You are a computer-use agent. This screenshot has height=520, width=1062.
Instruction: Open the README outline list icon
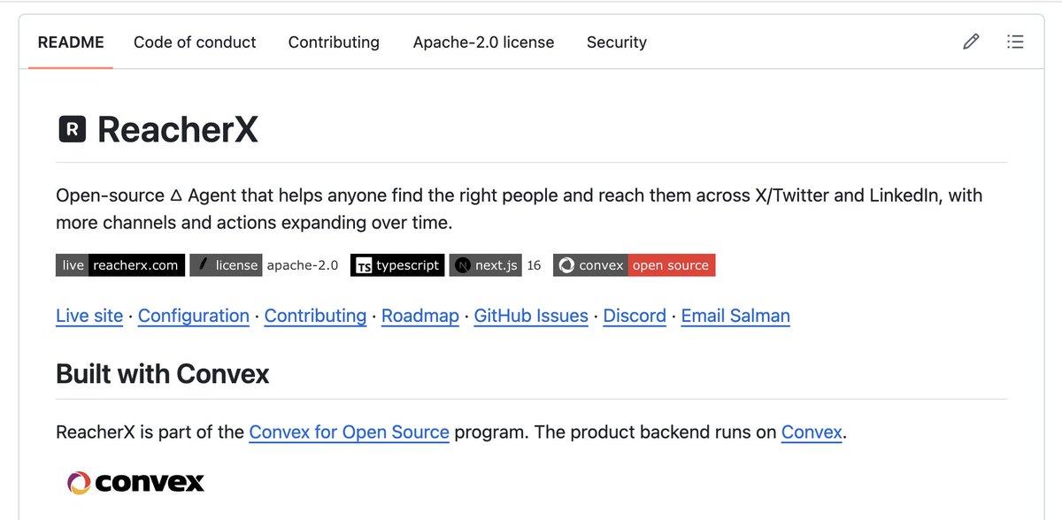(x=1015, y=42)
